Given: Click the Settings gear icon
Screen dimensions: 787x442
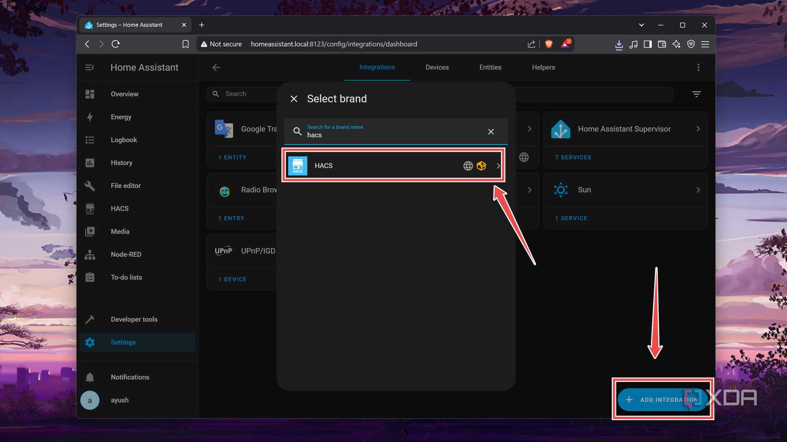Looking at the screenshot, I should [x=90, y=342].
